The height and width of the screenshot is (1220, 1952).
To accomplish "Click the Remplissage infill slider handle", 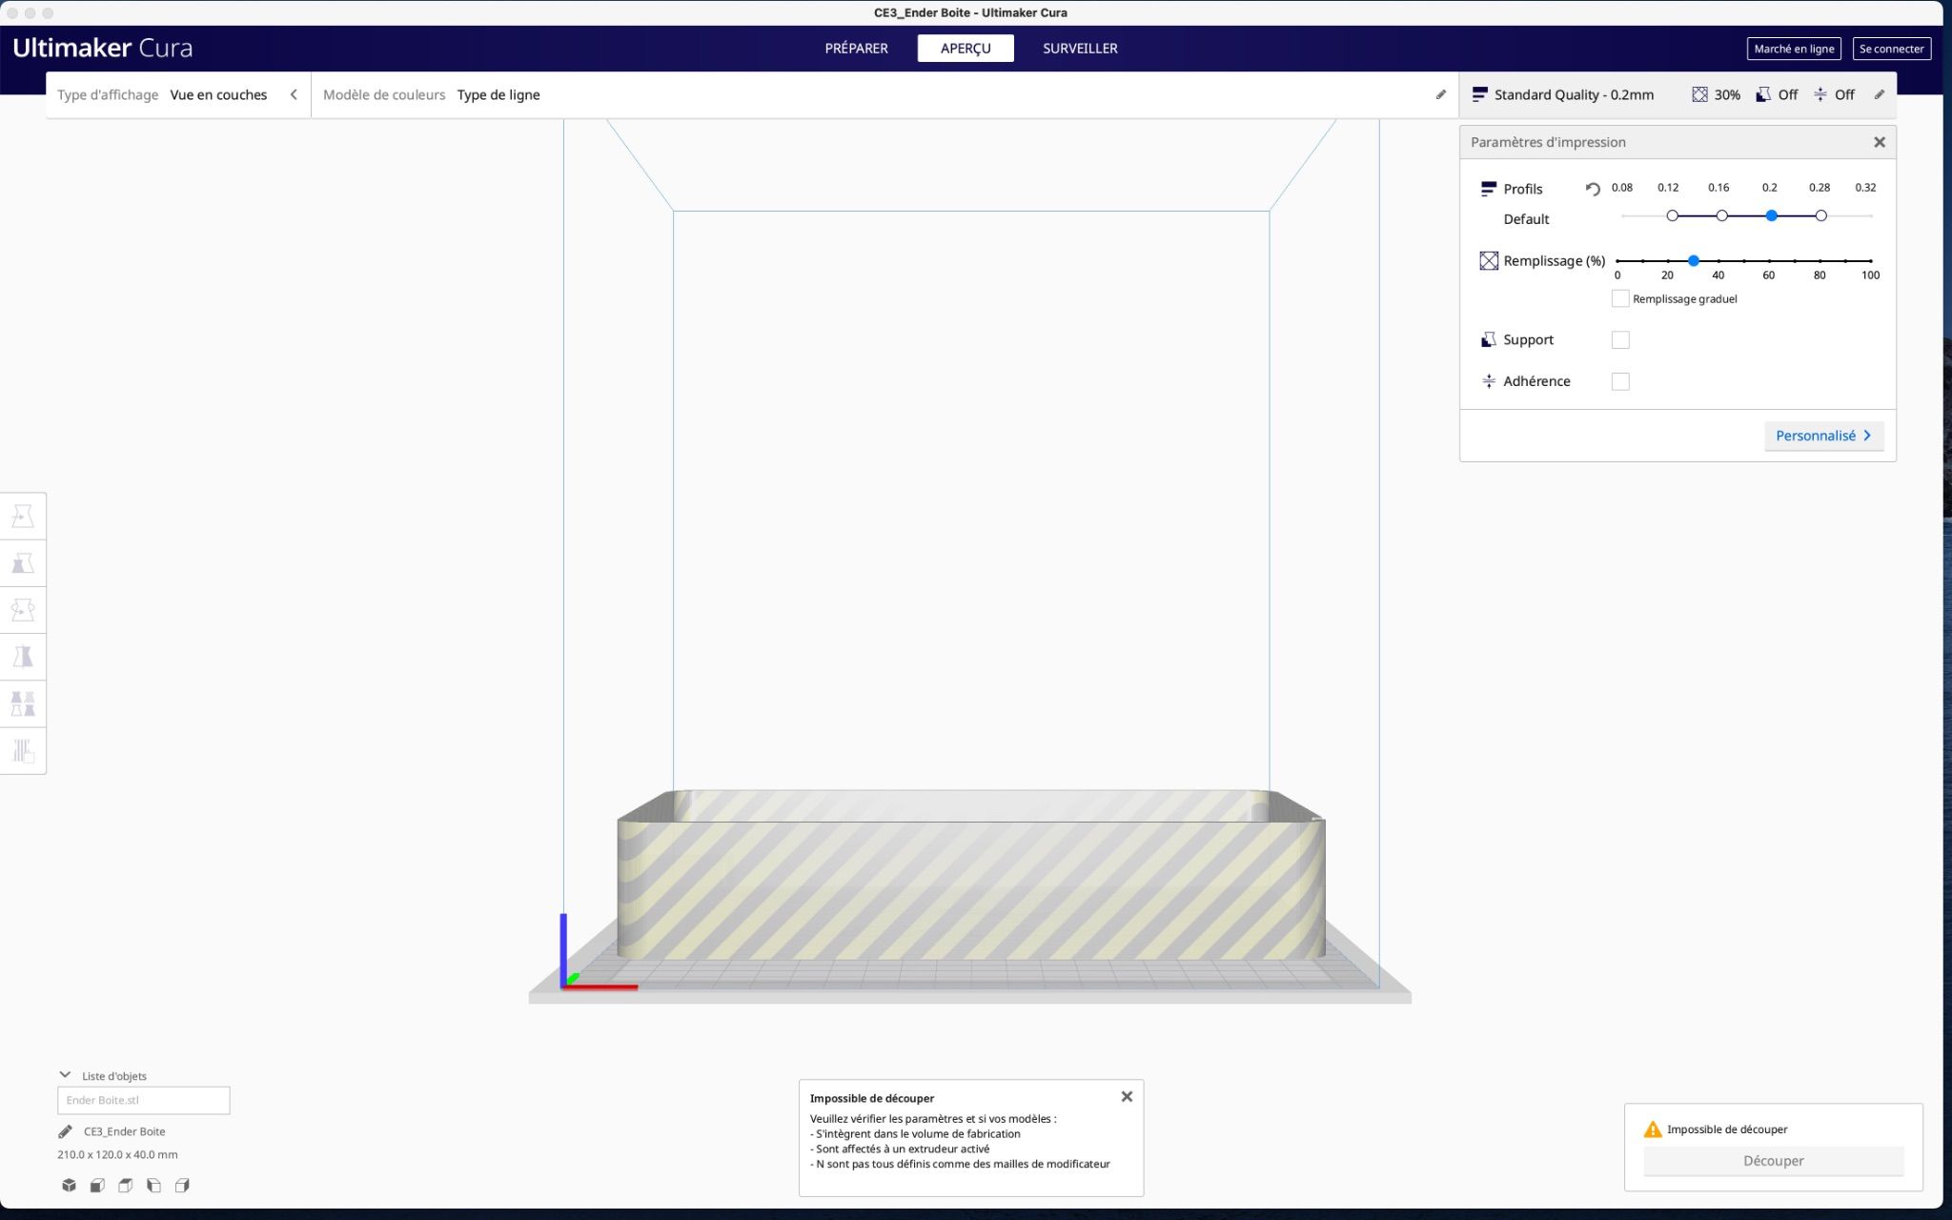I will pos(1694,260).
